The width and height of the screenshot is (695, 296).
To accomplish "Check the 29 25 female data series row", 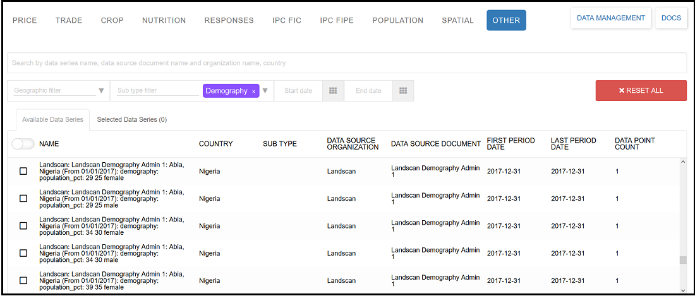I will click(23, 171).
